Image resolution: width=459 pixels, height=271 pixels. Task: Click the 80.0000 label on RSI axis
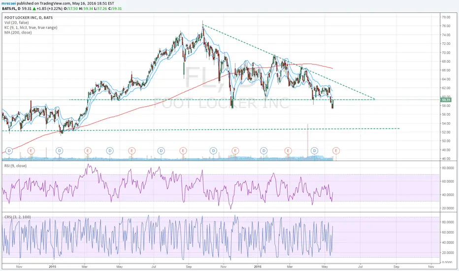coord(448,168)
